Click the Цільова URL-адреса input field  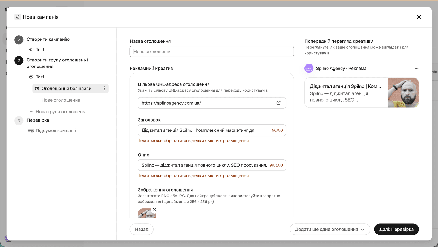(x=212, y=103)
